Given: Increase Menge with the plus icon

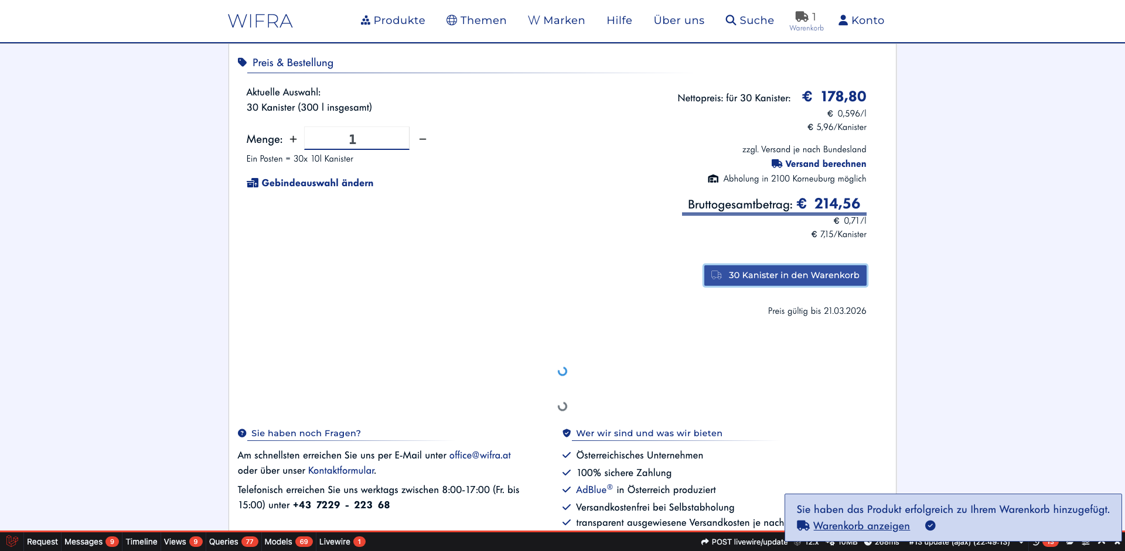Looking at the screenshot, I should click(293, 139).
